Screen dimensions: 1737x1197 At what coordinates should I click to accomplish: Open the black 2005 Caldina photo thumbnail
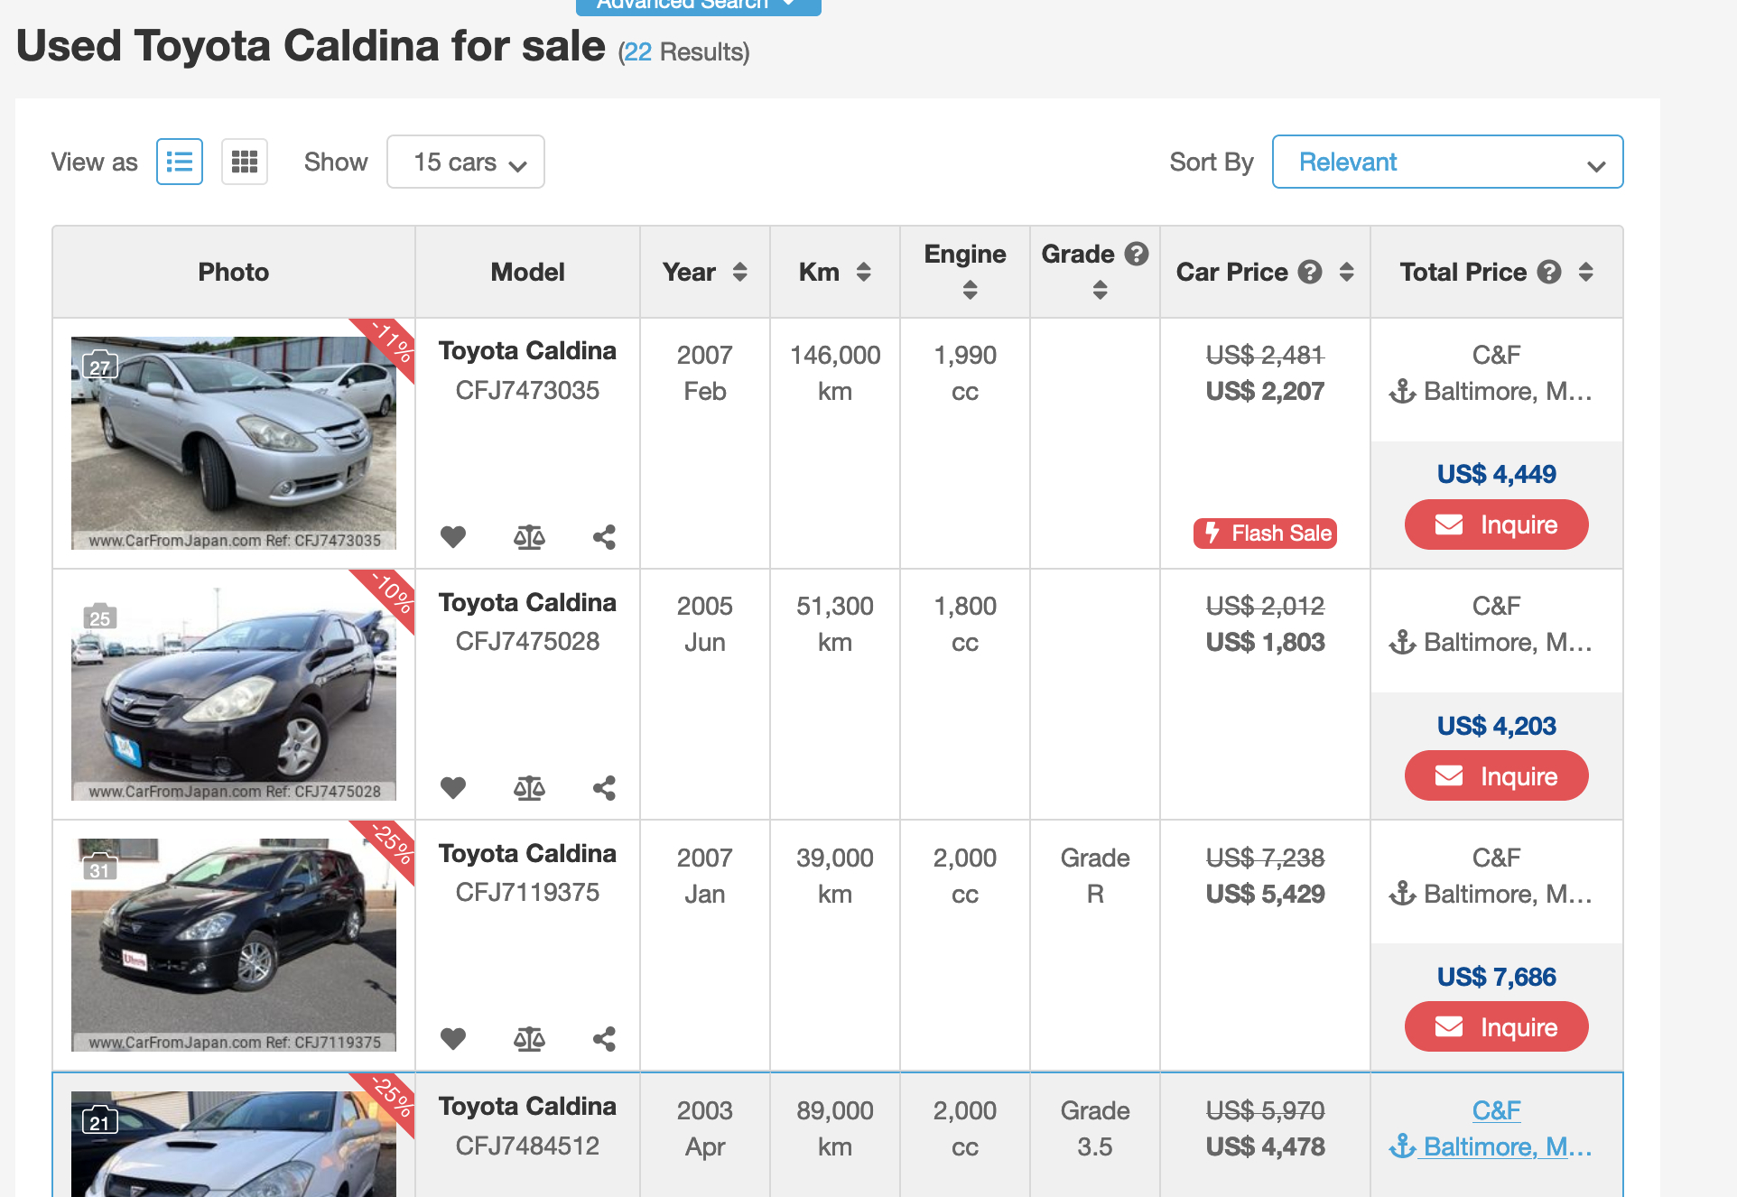click(x=233, y=694)
